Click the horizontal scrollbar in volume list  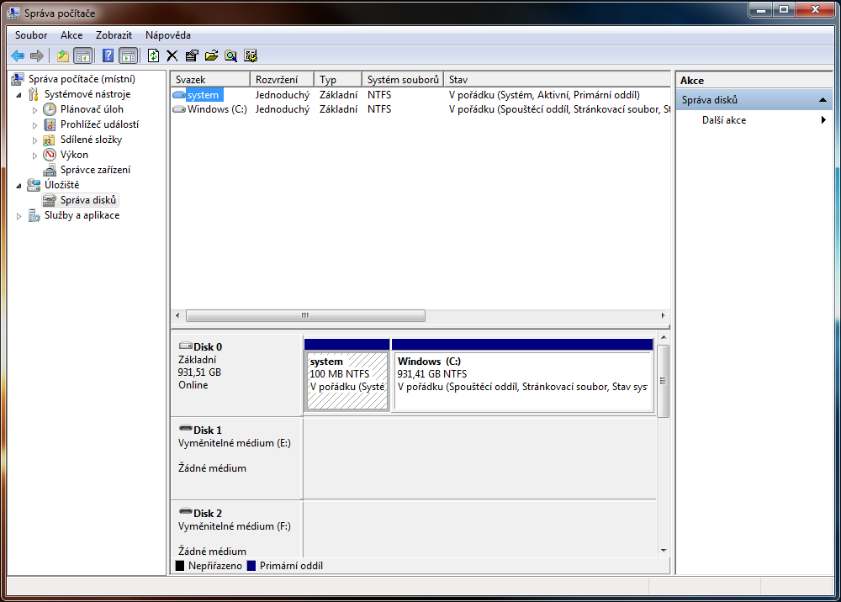305,316
